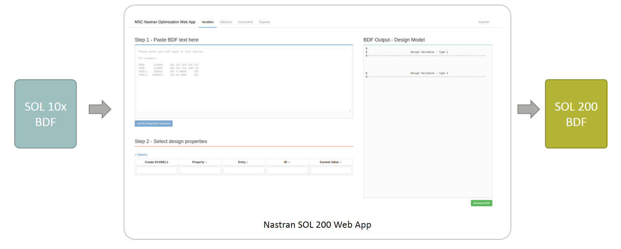Focus the Paste BDF text area

tap(244, 80)
